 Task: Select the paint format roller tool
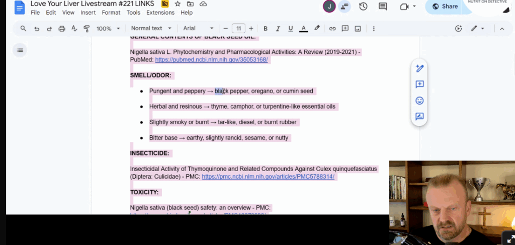87,29
